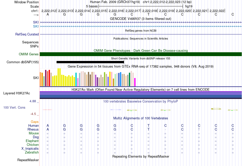The height and width of the screenshot is (166, 242).
Task: Click the tall yellow GTEx expression bars
Action: (59, 77)
